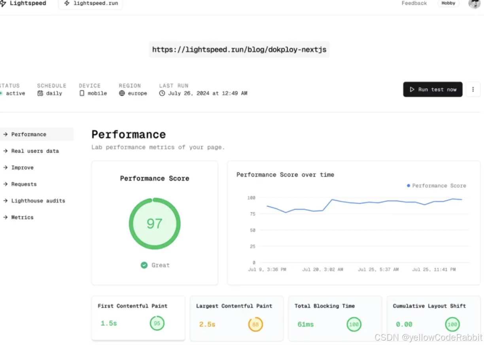Click the active status text

tap(16, 93)
